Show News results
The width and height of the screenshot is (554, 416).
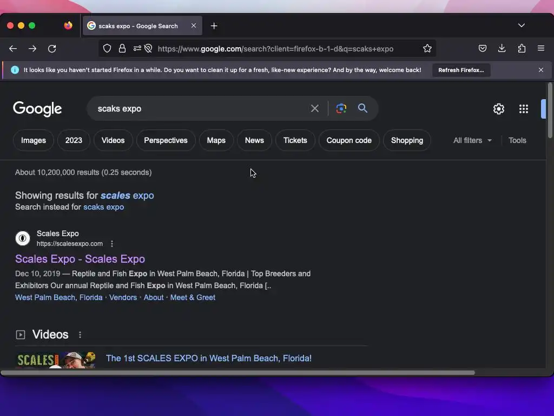[x=254, y=140]
